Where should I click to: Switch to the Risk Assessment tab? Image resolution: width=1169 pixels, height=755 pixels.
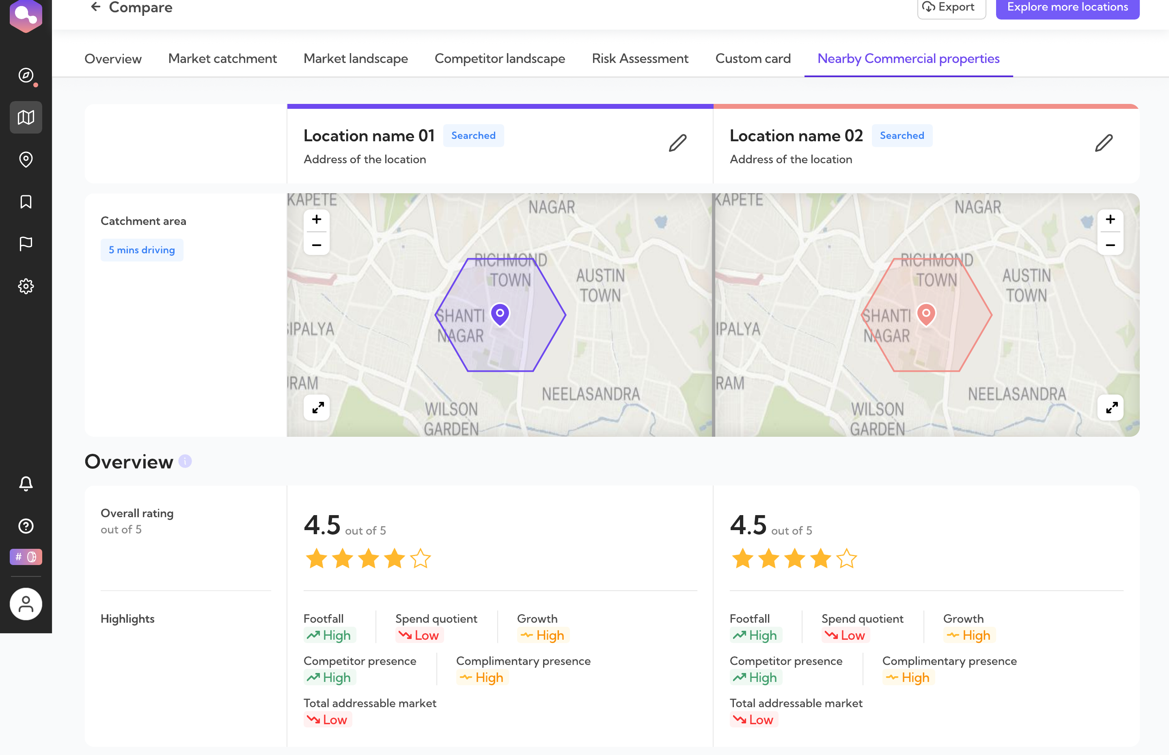(x=640, y=58)
